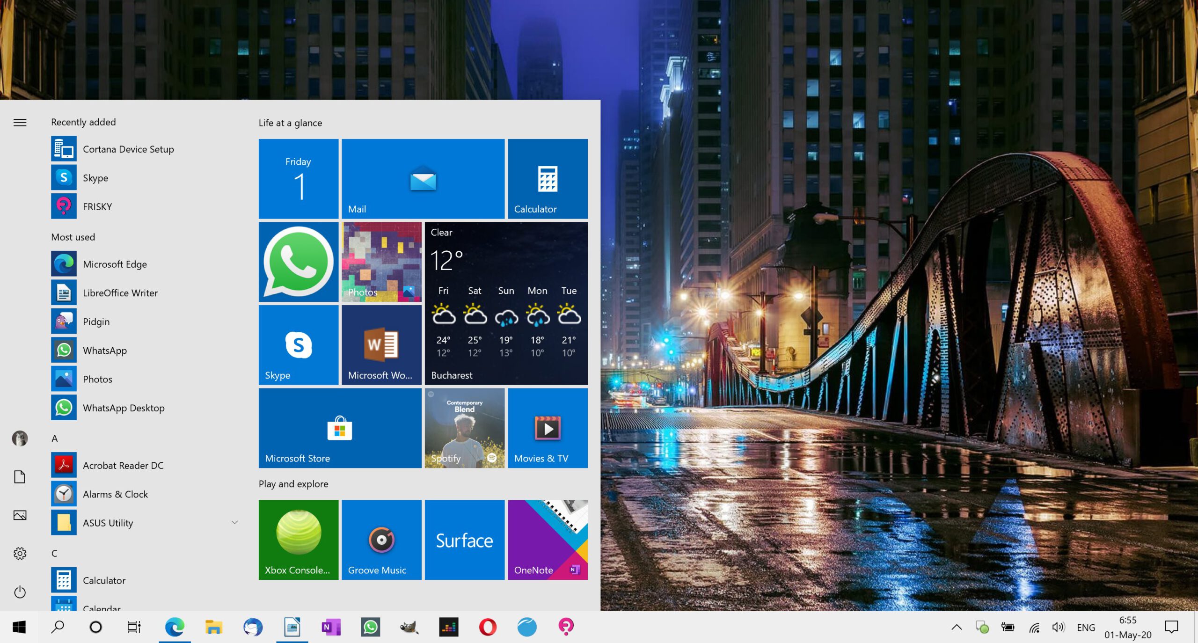1198x643 pixels.
Task: Switch ENG input language indicator
Action: 1086,628
